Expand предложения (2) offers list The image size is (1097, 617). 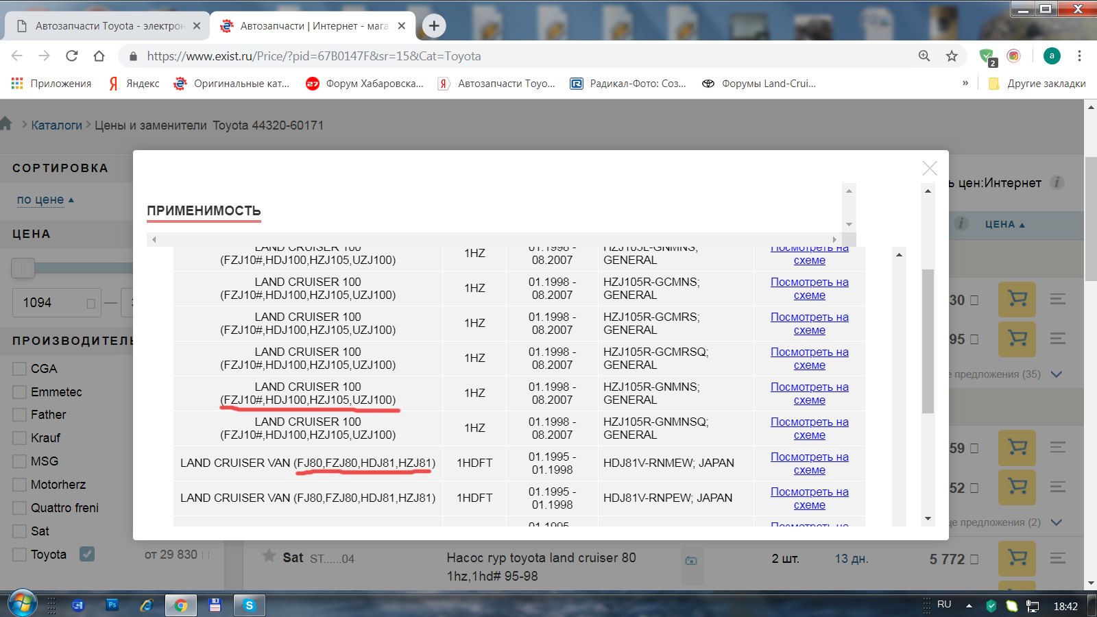(x=1057, y=522)
